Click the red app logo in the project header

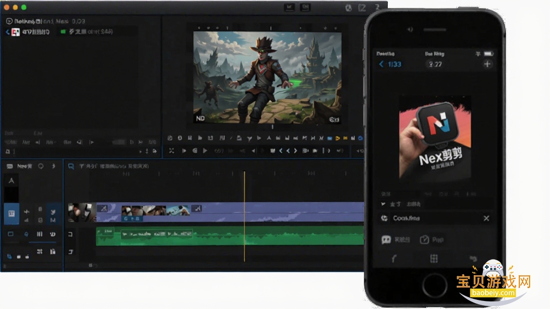16,32
